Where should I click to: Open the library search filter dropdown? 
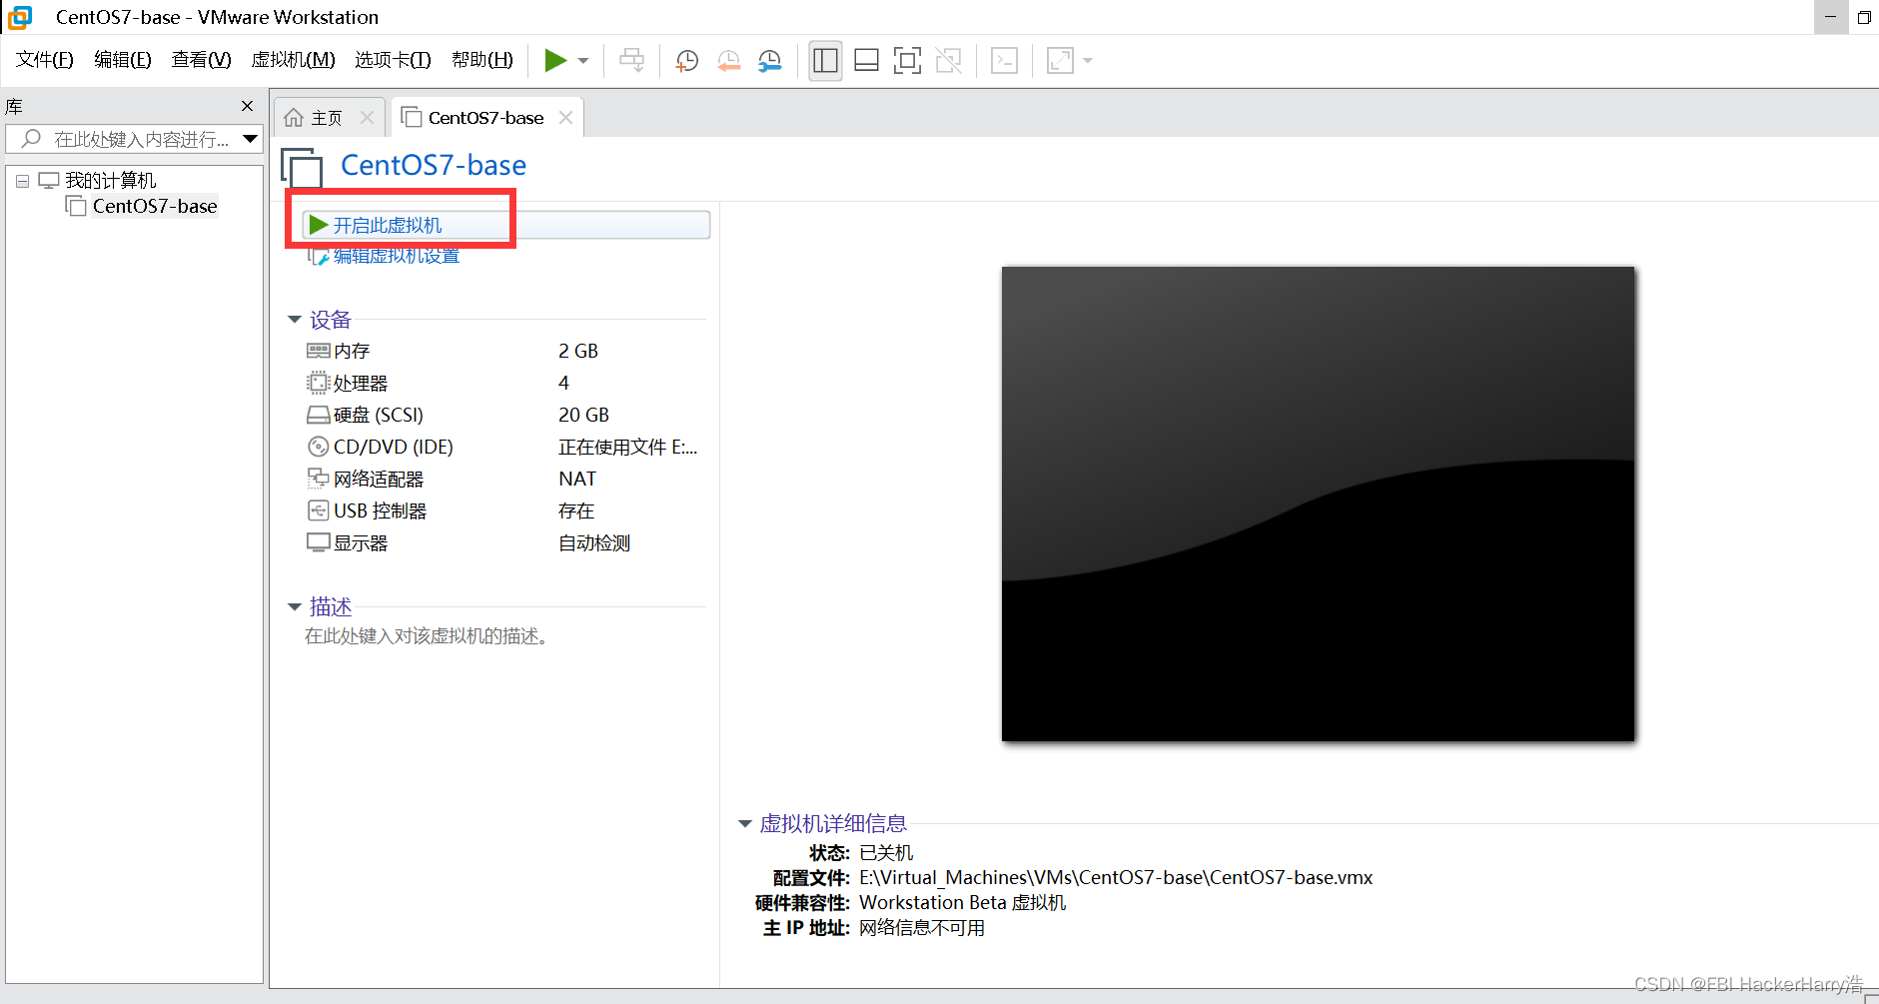coord(251,139)
